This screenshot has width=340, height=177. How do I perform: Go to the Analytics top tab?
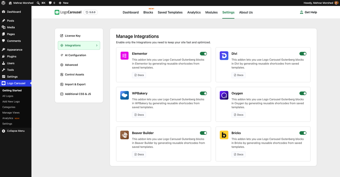194,12
